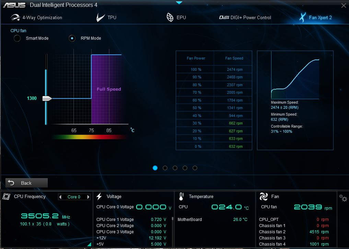Image resolution: width=349 pixels, height=249 pixels.
Task: Select the second fan page dot
Action: click(x=165, y=168)
